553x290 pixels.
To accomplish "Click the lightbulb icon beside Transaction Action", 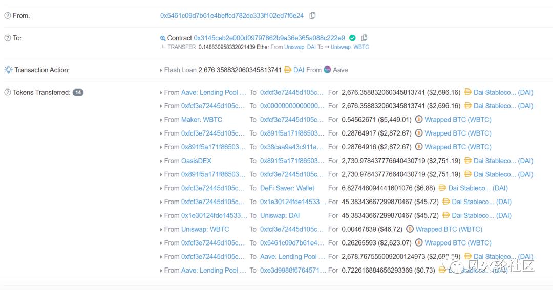I will point(8,70).
